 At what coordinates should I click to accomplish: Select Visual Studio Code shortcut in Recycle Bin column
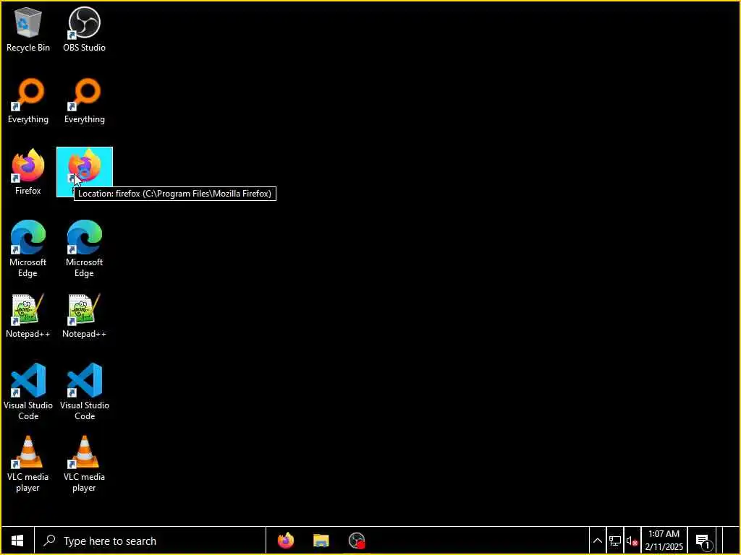[x=28, y=392]
